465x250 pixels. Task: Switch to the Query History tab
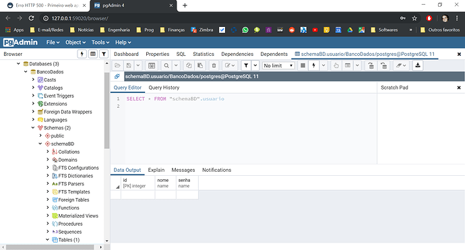164,88
